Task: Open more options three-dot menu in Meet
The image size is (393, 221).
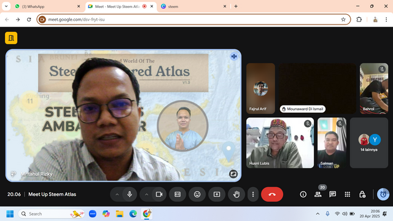Action: click(253, 194)
